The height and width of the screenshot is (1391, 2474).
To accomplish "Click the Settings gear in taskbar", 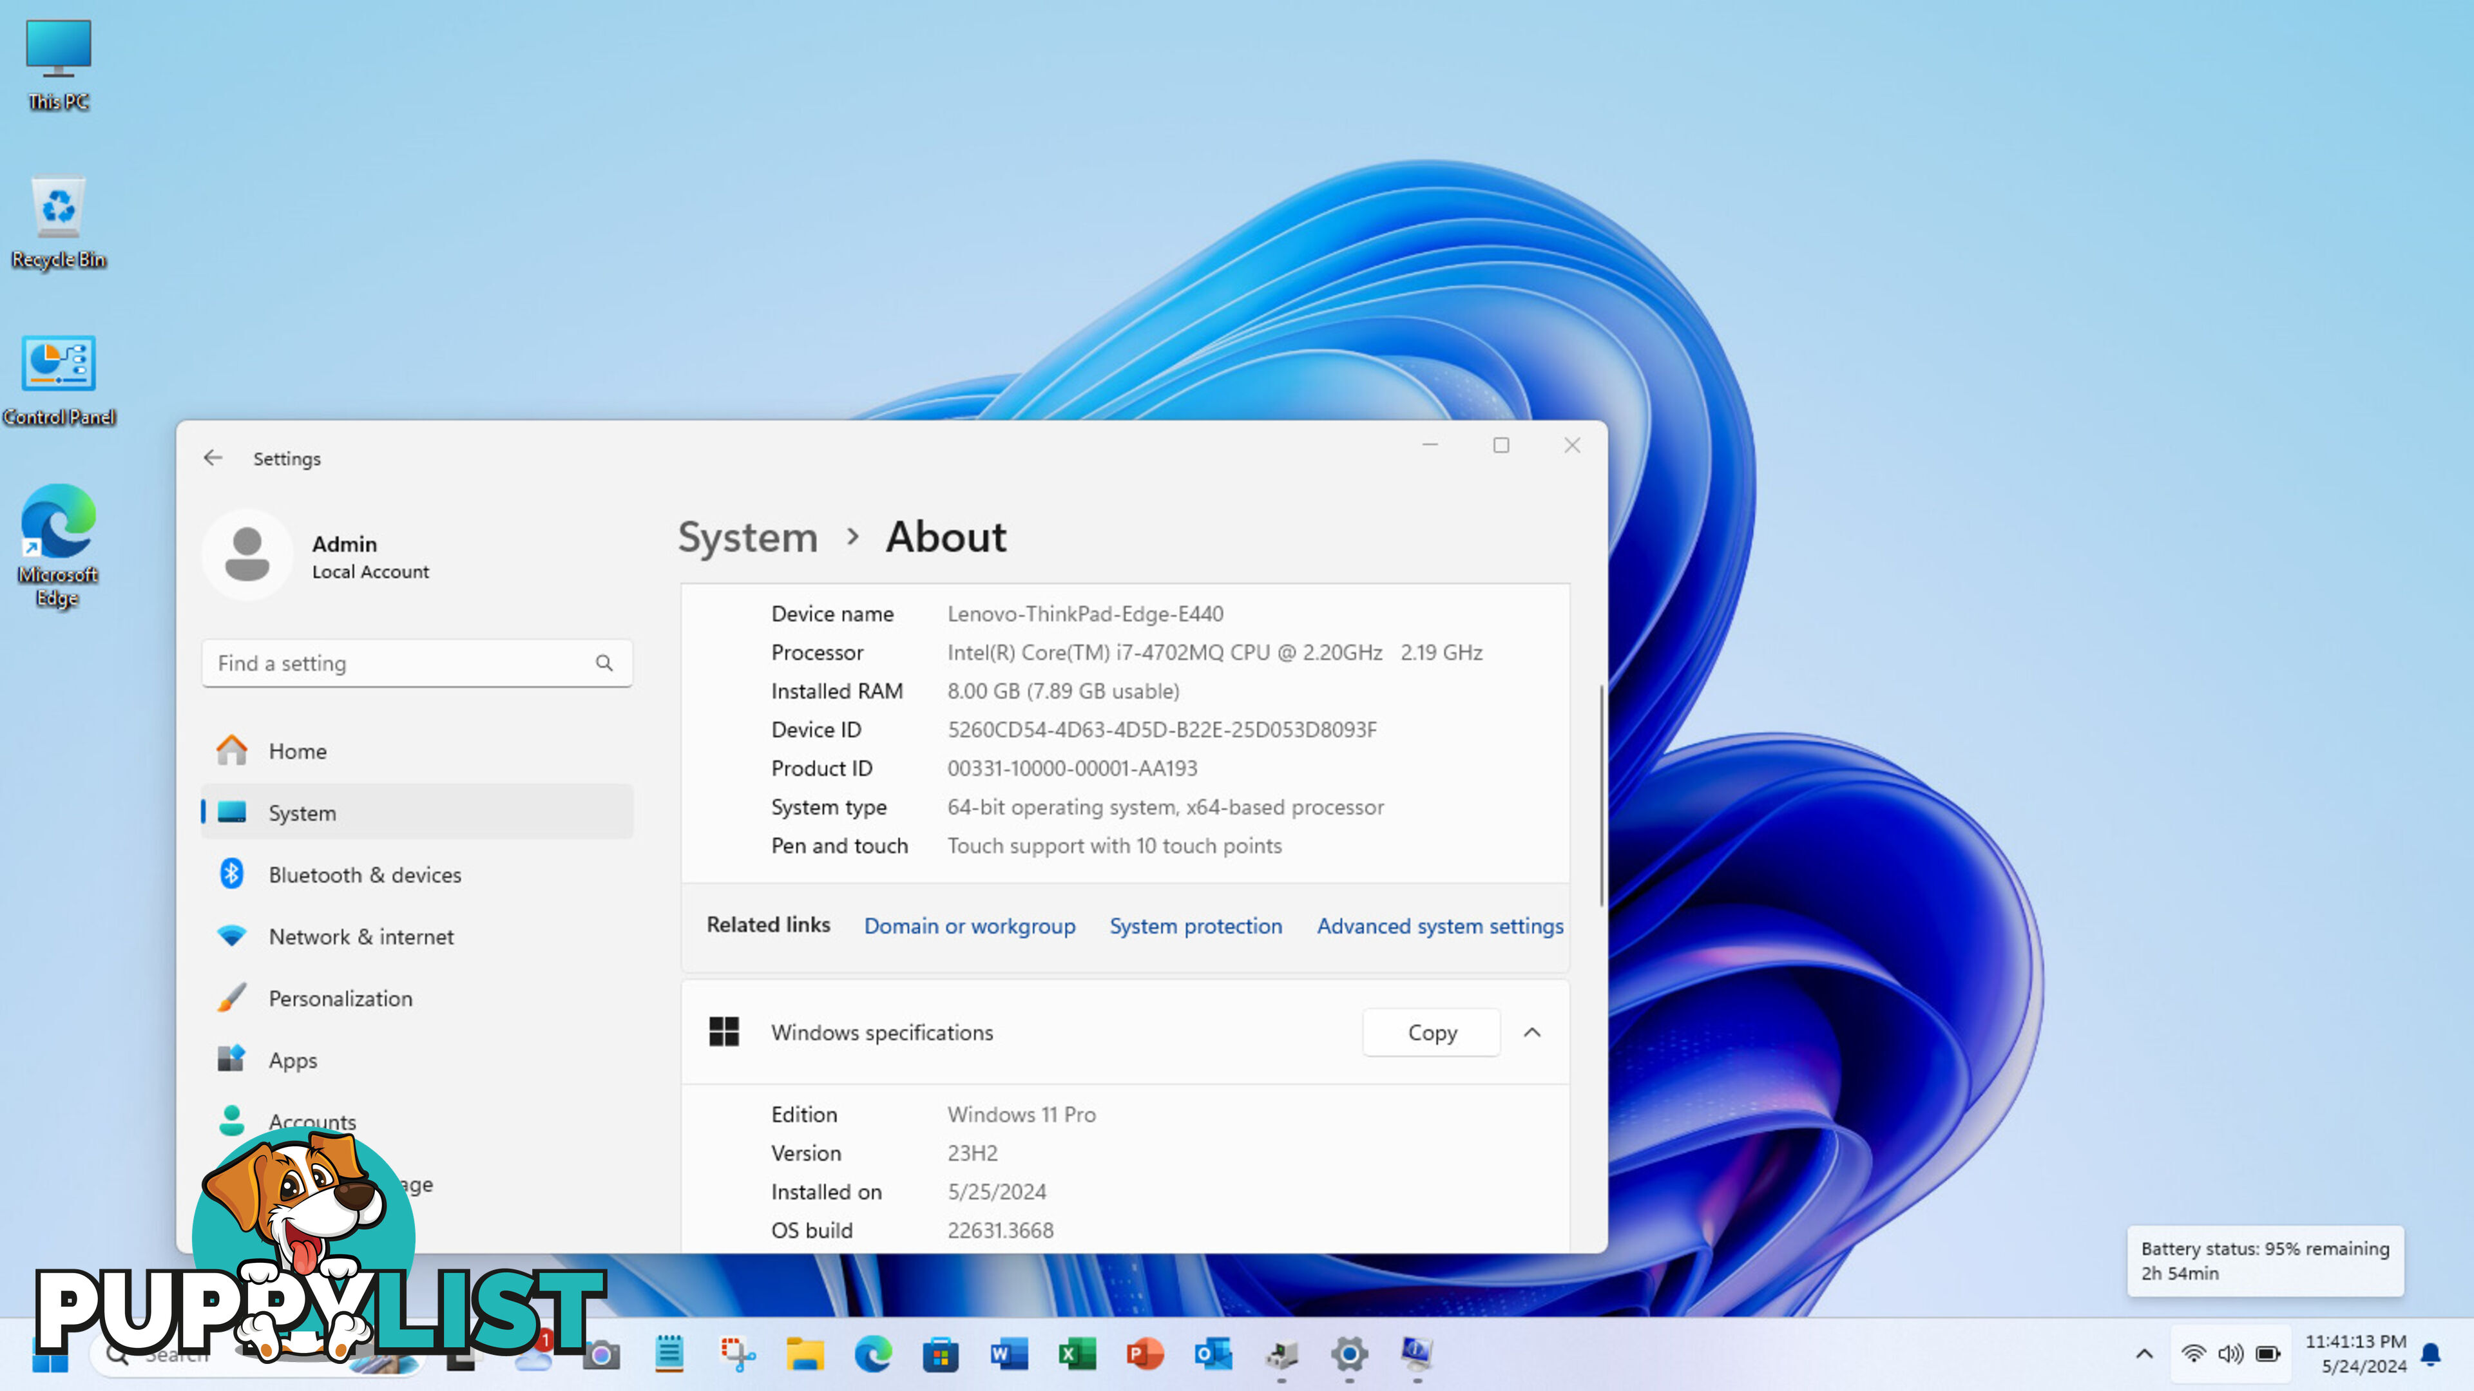I will tap(1349, 1354).
